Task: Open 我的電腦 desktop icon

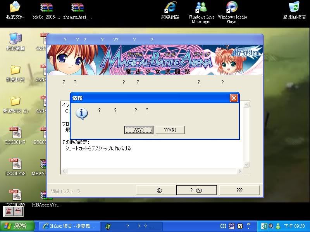Action: [x=15, y=42]
